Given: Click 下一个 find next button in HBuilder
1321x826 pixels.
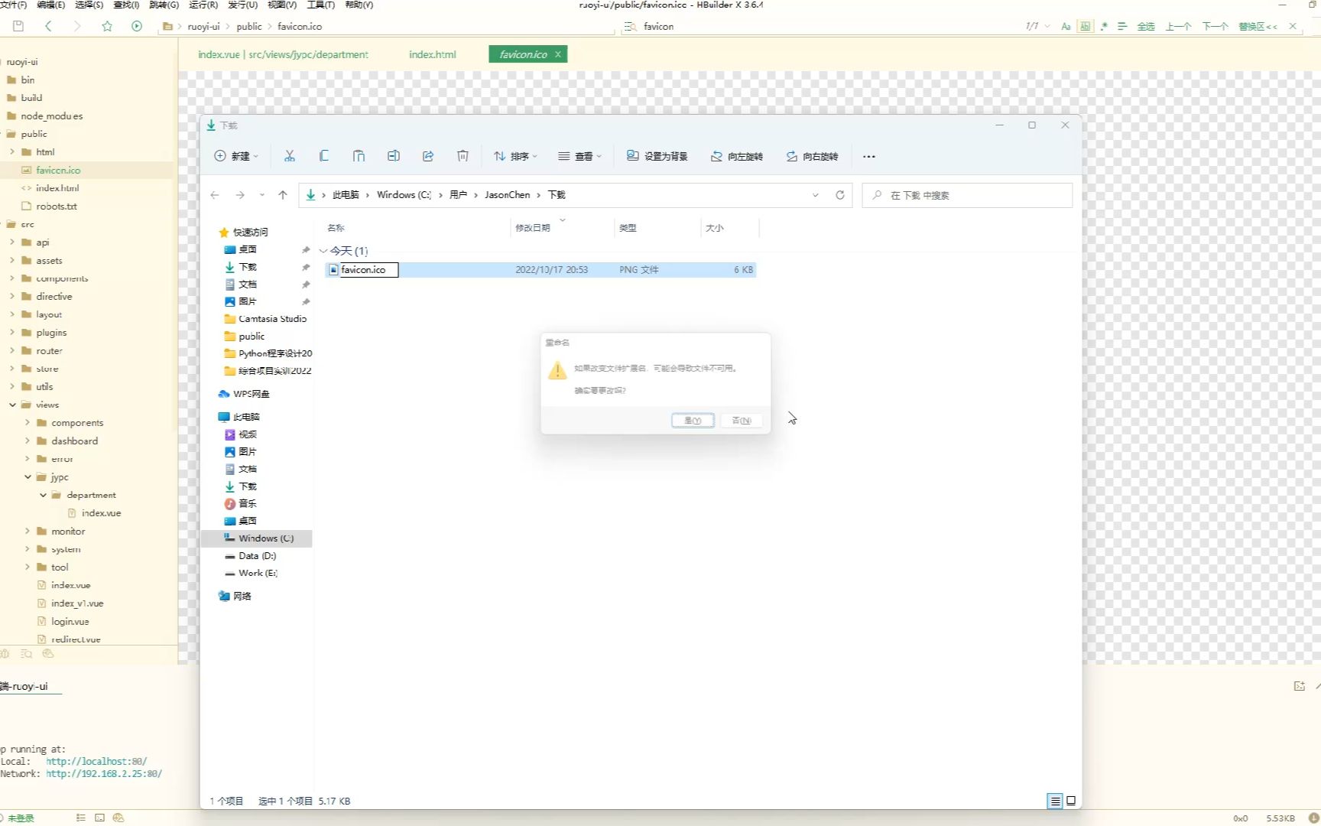Looking at the screenshot, I should 1215,26.
